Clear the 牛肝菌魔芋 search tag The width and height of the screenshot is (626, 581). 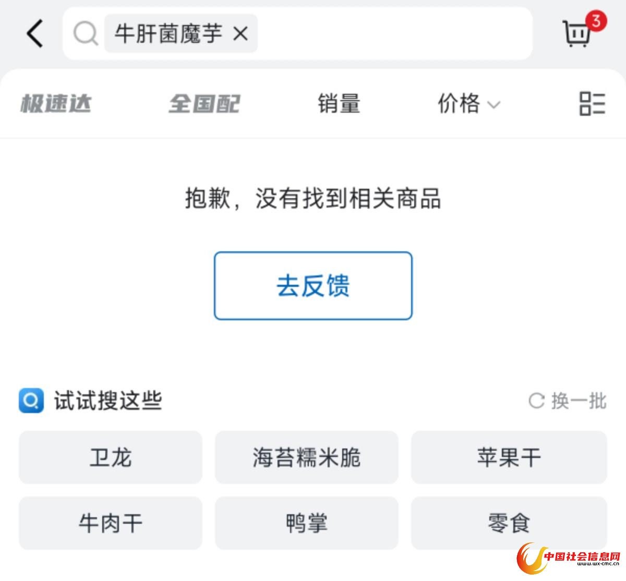(240, 34)
